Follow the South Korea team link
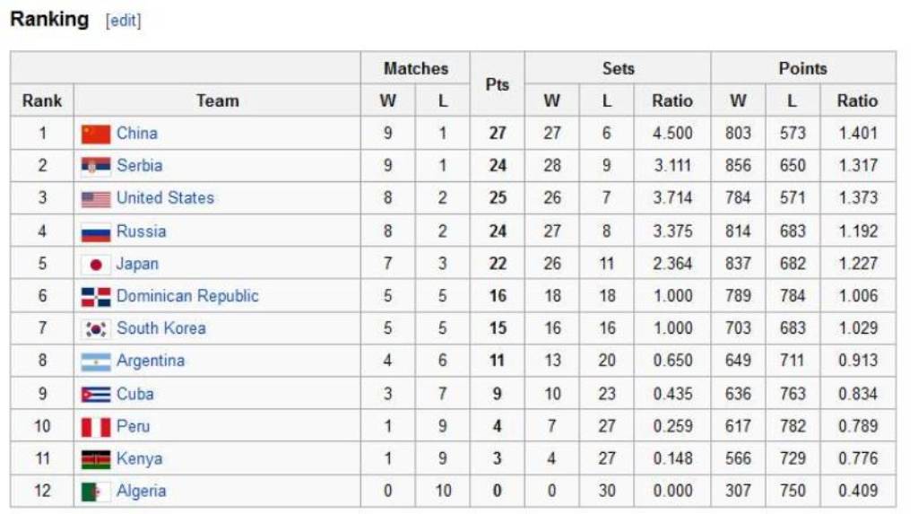The width and height of the screenshot is (918, 514). pyautogui.click(x=161, y=328)
